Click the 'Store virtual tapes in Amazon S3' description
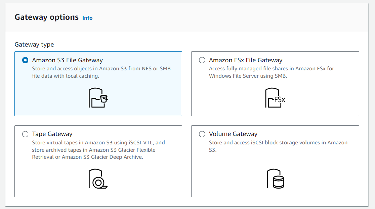Screen dimensions: 375x209 [x=98, y=150]
